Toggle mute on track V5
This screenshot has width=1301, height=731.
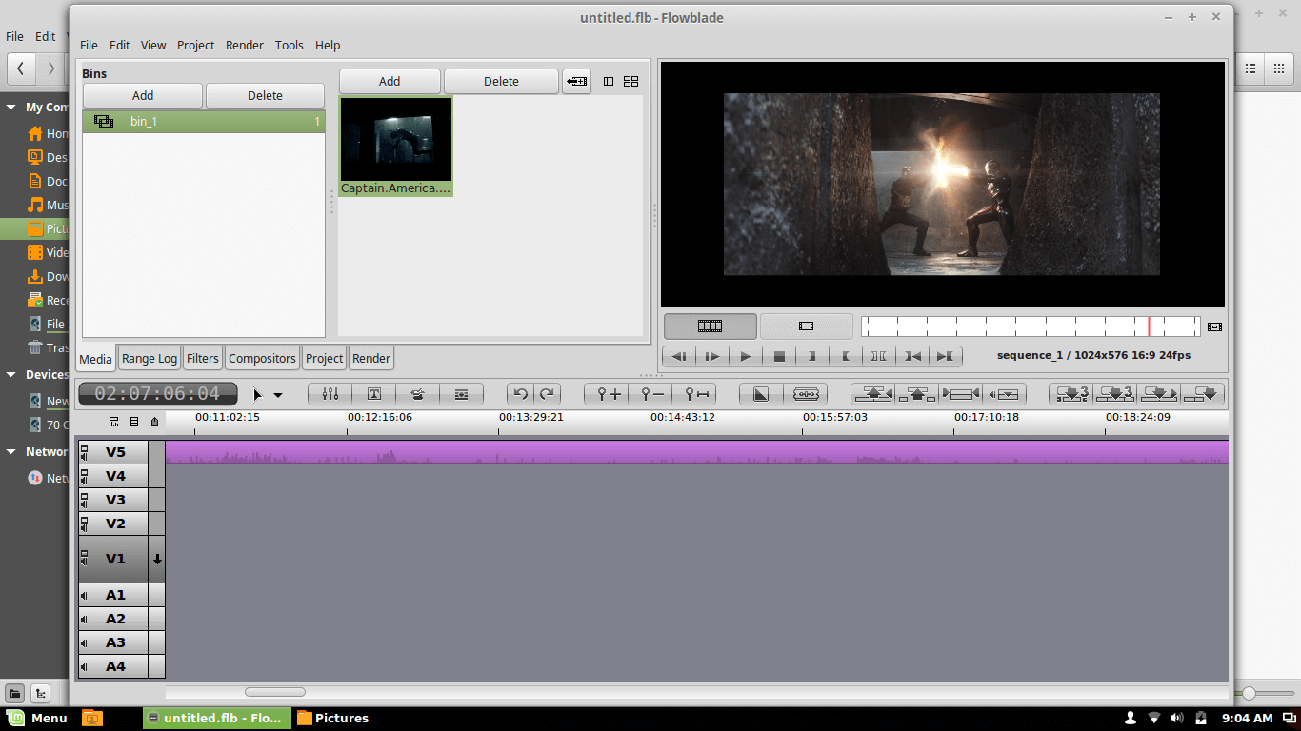(84, 452)
